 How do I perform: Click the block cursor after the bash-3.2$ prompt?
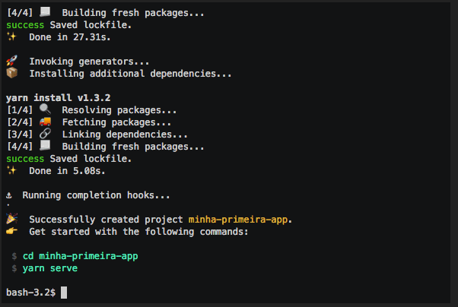point(64,293)
